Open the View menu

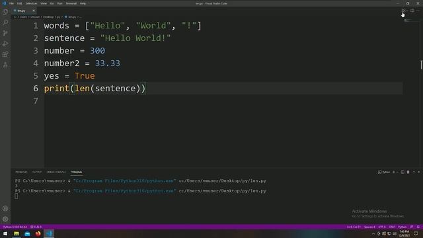click(44, 3)
